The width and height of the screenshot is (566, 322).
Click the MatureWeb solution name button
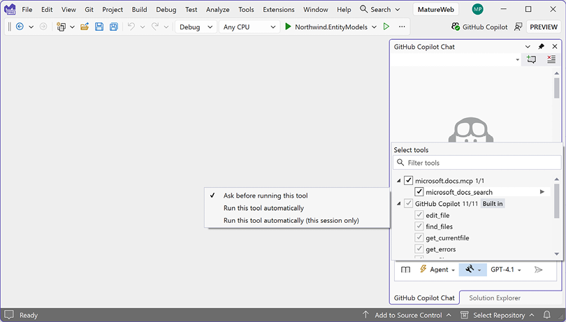coord(436,9)
